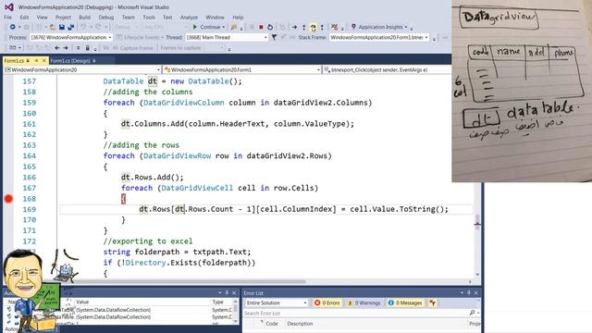Click the Datagridview handwritten note image

(522, 91)
